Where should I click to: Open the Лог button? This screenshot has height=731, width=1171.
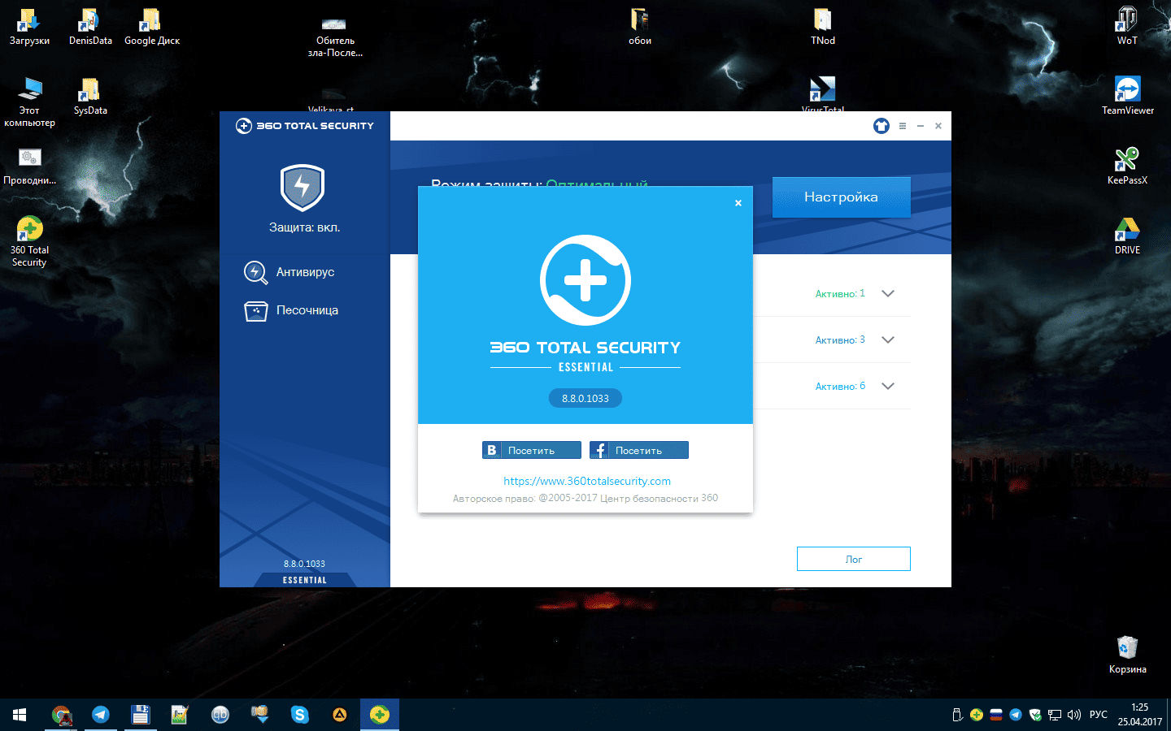coord(853,559)
